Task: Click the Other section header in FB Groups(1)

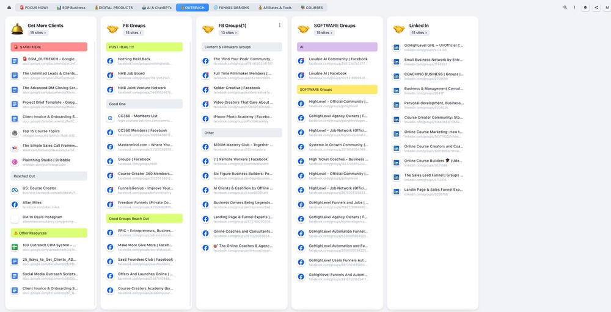Action: click(x=242, y=133)
